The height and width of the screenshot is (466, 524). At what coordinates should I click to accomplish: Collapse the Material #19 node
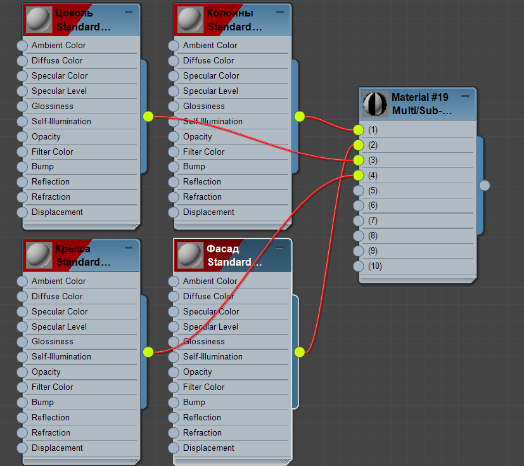point(465,96)
